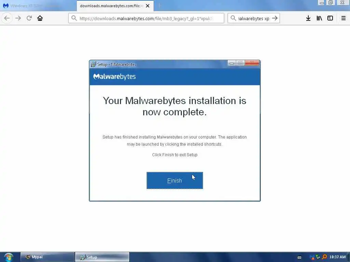The height and width of the screenshot is (262, 350).
Task: Click the on-screen keyboard tray icon
Action: point(299,257)
